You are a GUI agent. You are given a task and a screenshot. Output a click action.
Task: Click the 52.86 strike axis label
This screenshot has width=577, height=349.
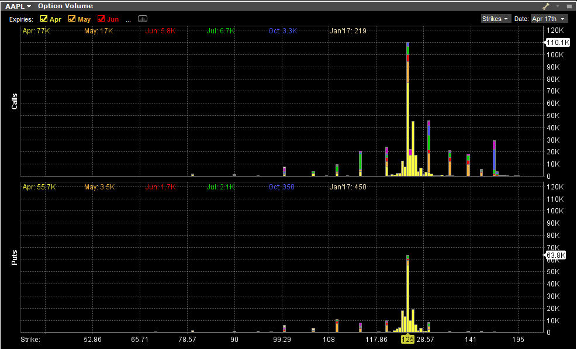(x=92, y=339)
